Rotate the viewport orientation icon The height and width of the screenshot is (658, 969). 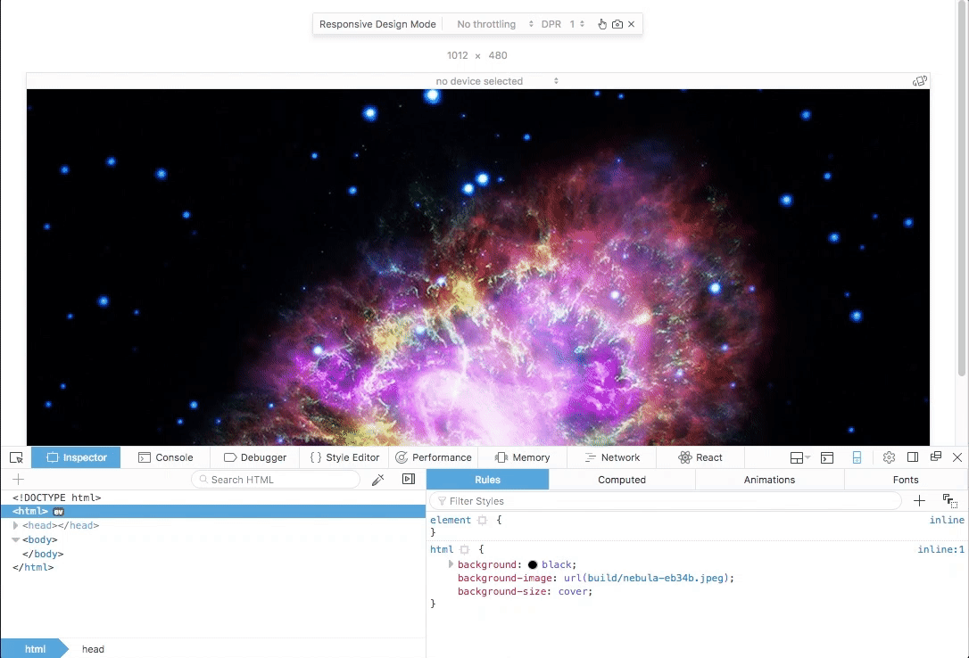click(x=920, y=81)
